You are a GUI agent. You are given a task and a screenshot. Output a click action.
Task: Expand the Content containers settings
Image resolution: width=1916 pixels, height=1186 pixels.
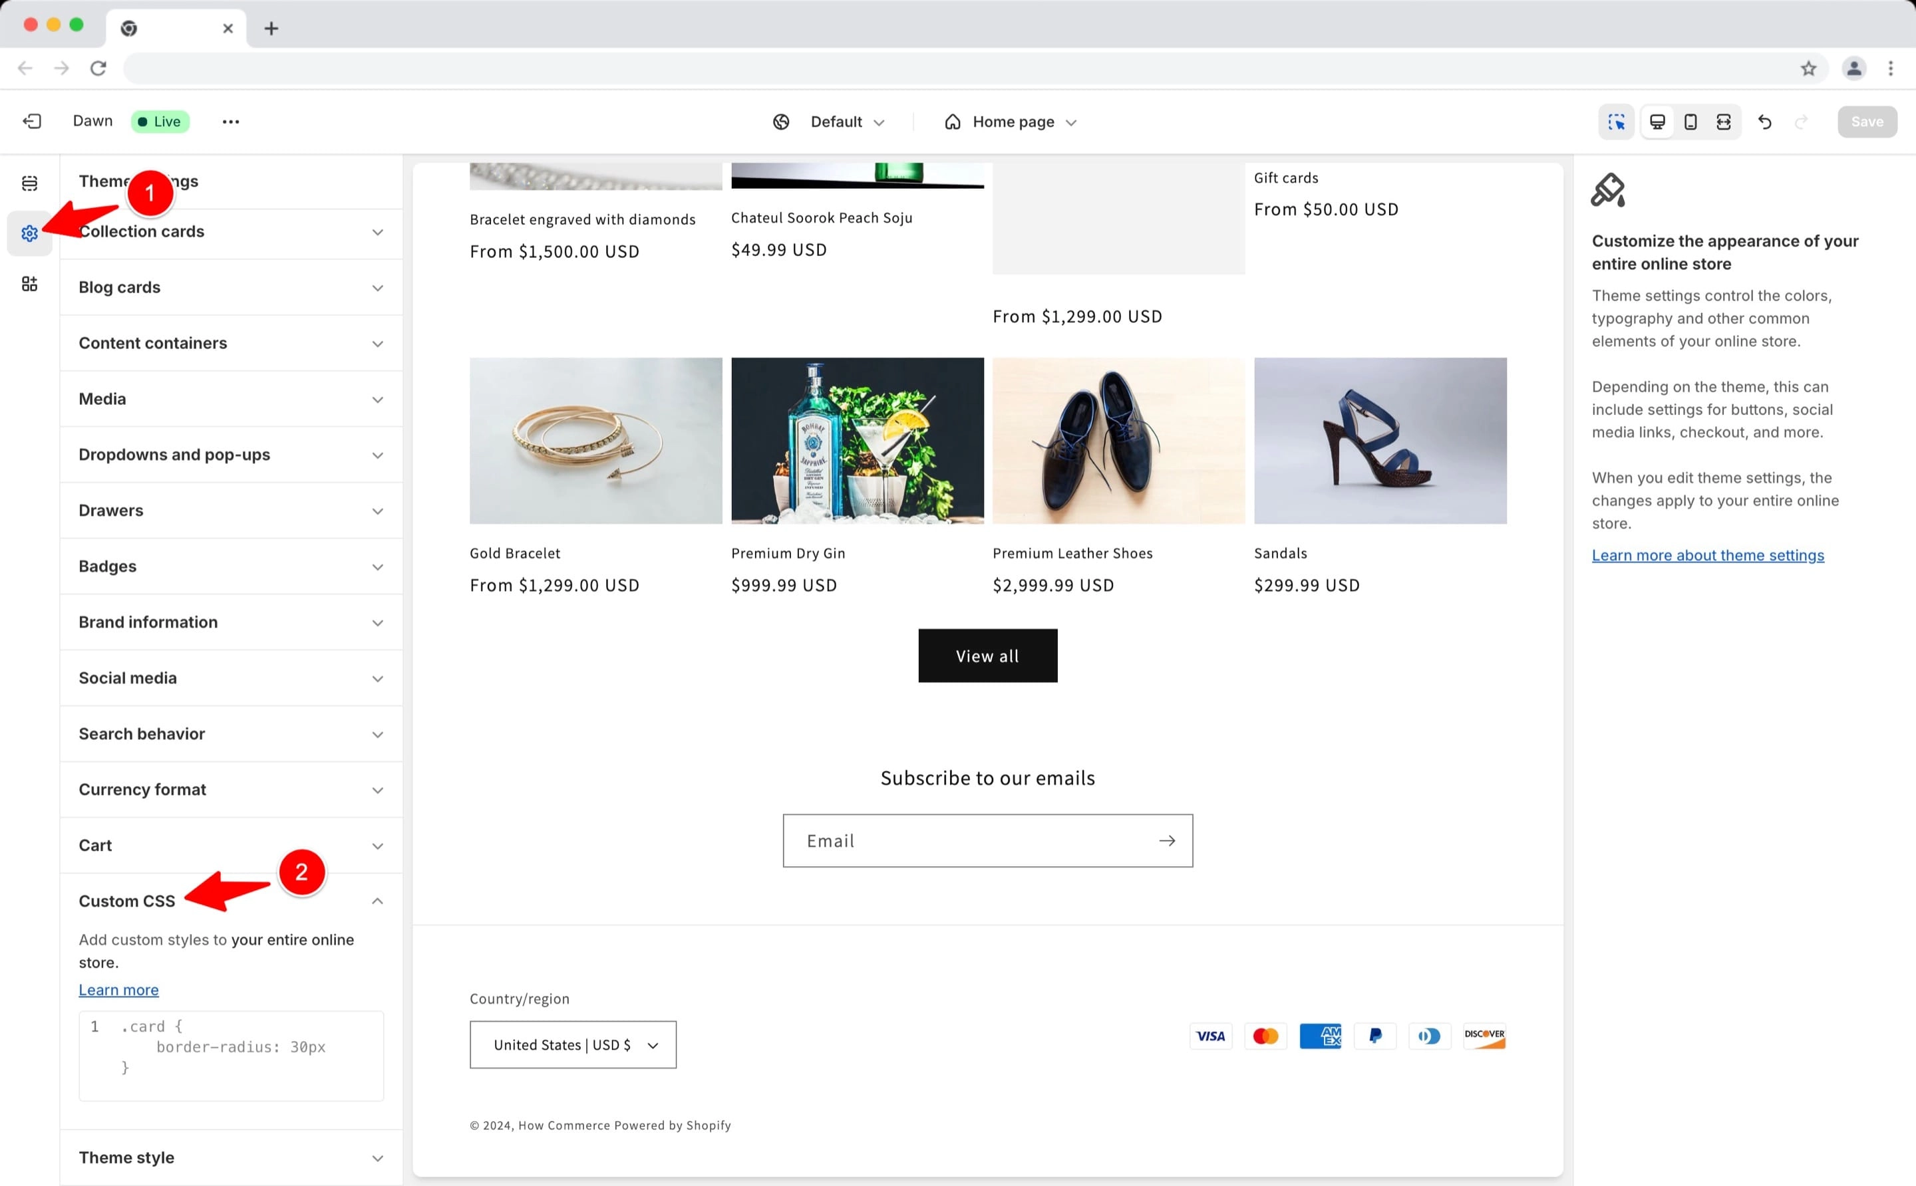(x=231, y=343)
